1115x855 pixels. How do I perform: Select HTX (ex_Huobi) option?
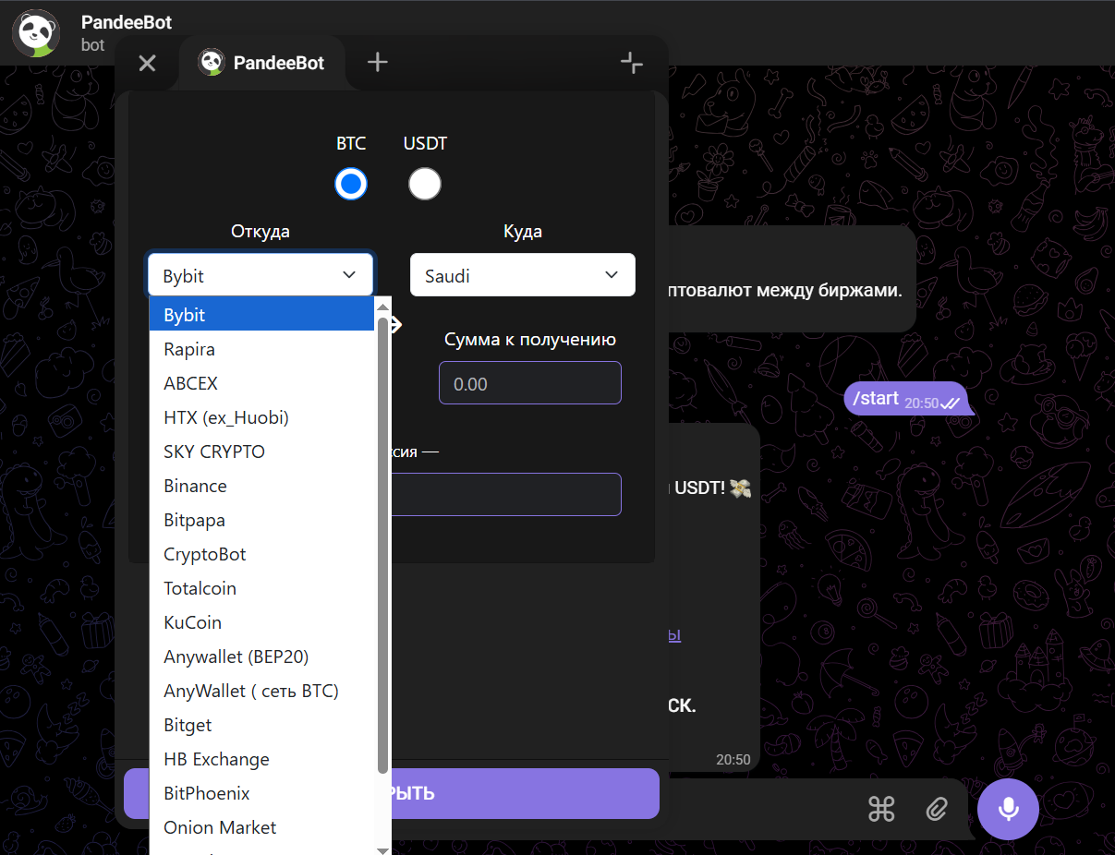click(261, 417)
